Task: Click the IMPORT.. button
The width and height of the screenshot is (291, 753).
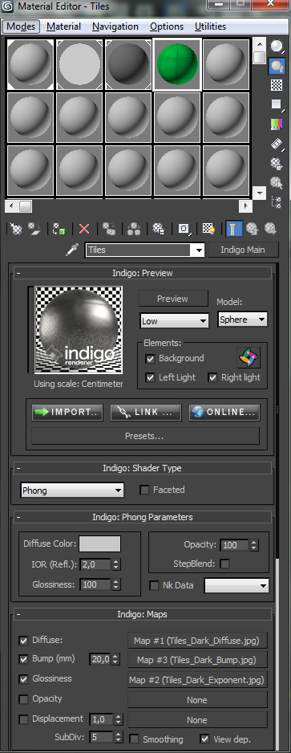Action: click(67, 413)
